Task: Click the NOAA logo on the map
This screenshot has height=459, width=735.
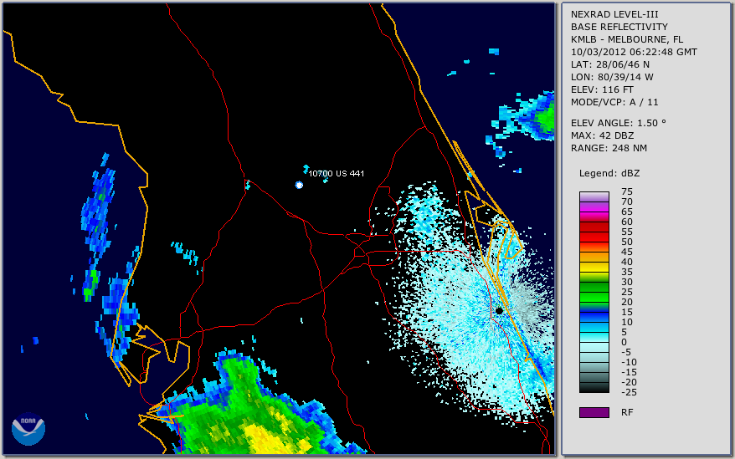Action: tap(28, 429)
